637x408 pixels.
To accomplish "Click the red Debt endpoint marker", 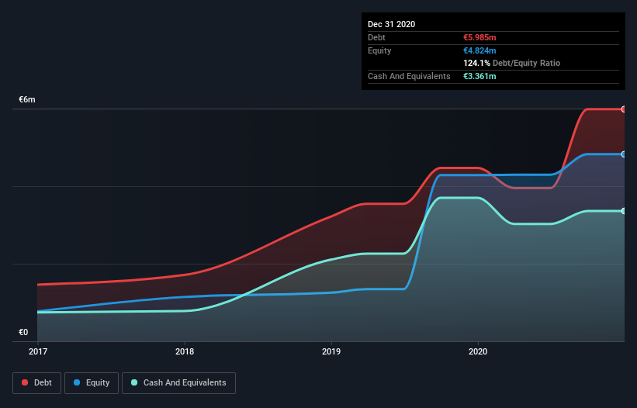I will click(x=624, y=109).
